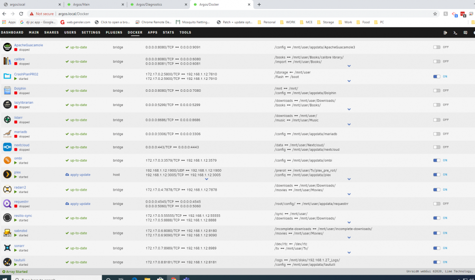The width and height of the screenshot is (475, 280).
Task: Click the sabnzbd container icon
Action: tap(7, 233)
